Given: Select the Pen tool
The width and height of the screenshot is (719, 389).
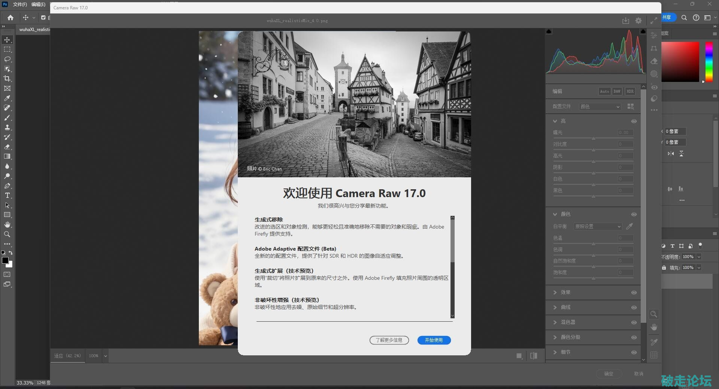Looking at the screenshot, I should [x=7, y=186].
